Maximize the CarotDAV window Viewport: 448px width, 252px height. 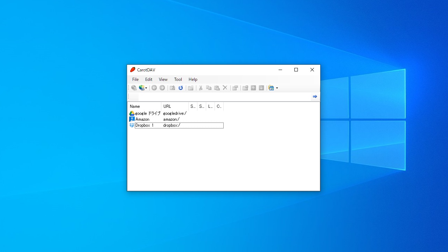296,70
